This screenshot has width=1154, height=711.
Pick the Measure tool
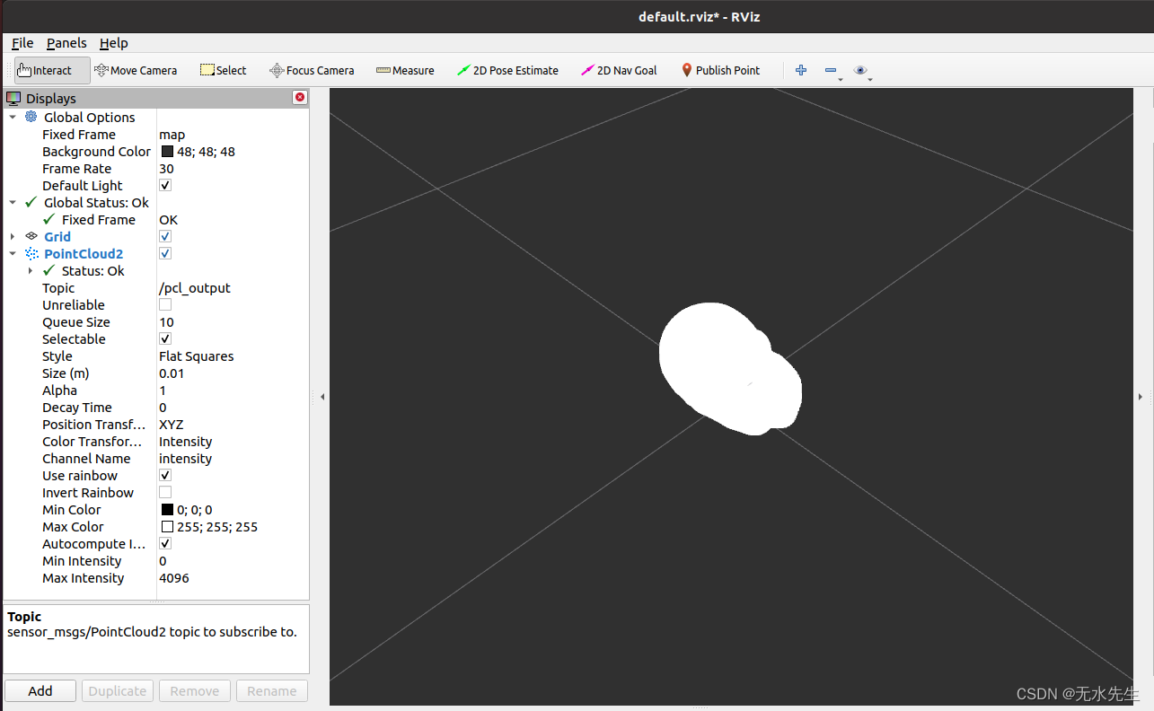[x=405, y=70]
